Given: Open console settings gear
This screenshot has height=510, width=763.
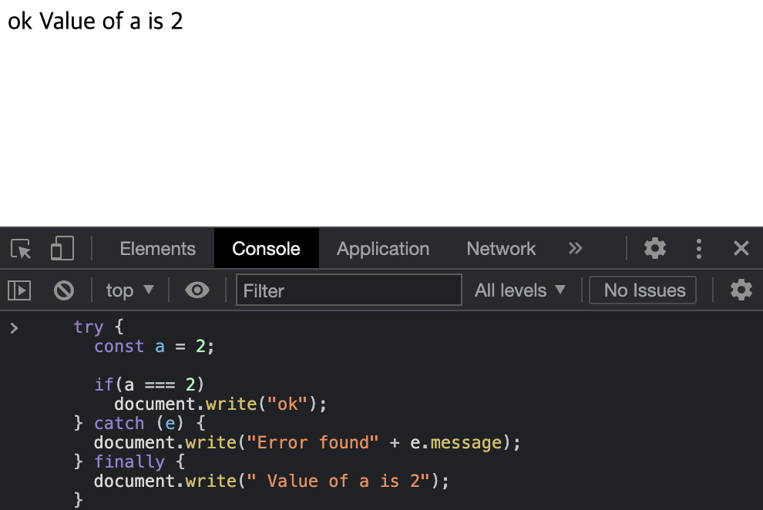Looking at the screenshot, I should (x=741, y=290).
